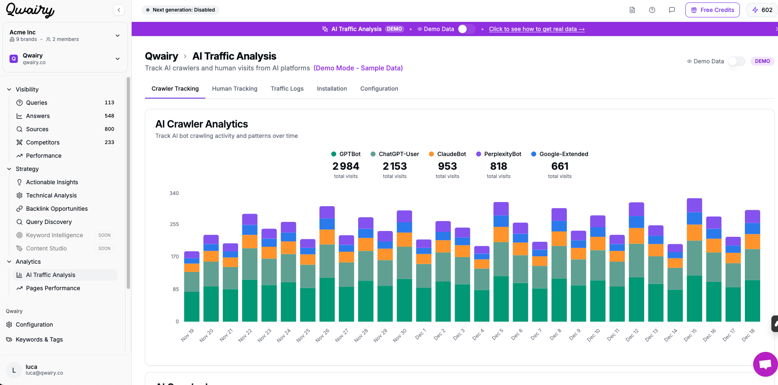Open the luca user profile avatar

[x=14, y=370]
